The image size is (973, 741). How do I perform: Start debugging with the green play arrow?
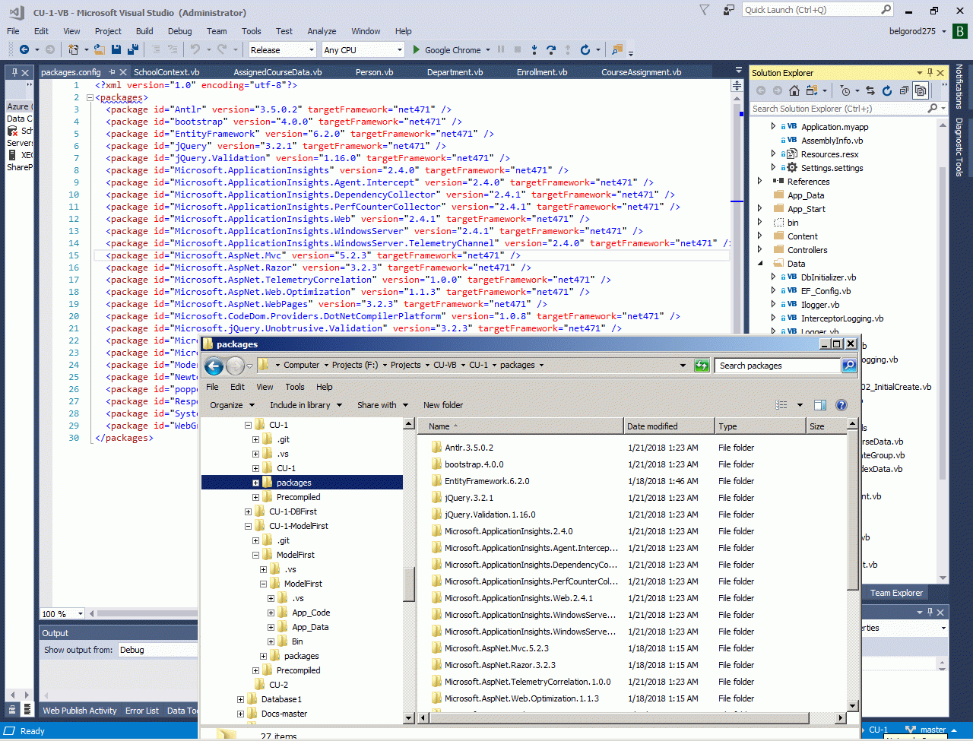point(416,49)
